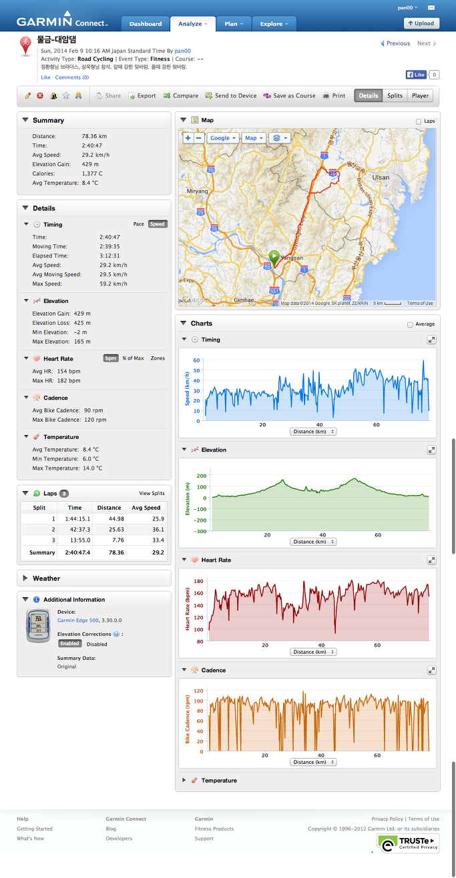Switch to Player view
This screenshot has height=878, width=456.
420,96
